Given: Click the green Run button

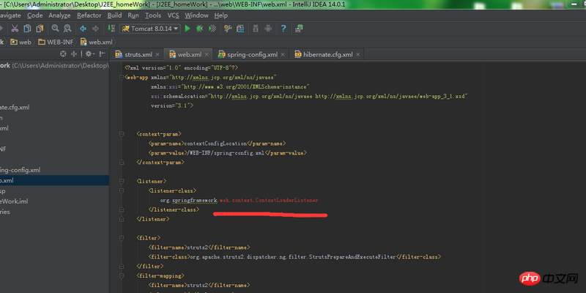Looking at the screenshot, I should (188, 29).
